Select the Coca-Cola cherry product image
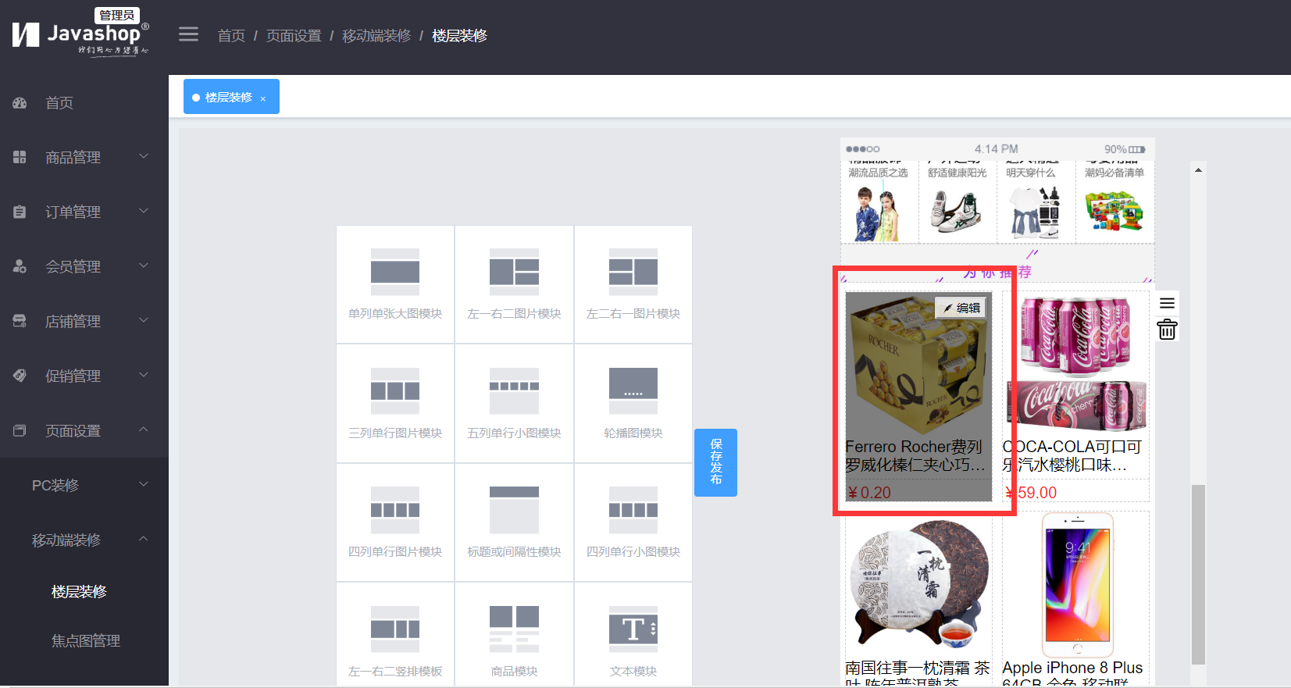This screenshot has width=1291, height=688. tap(1076, 364)
